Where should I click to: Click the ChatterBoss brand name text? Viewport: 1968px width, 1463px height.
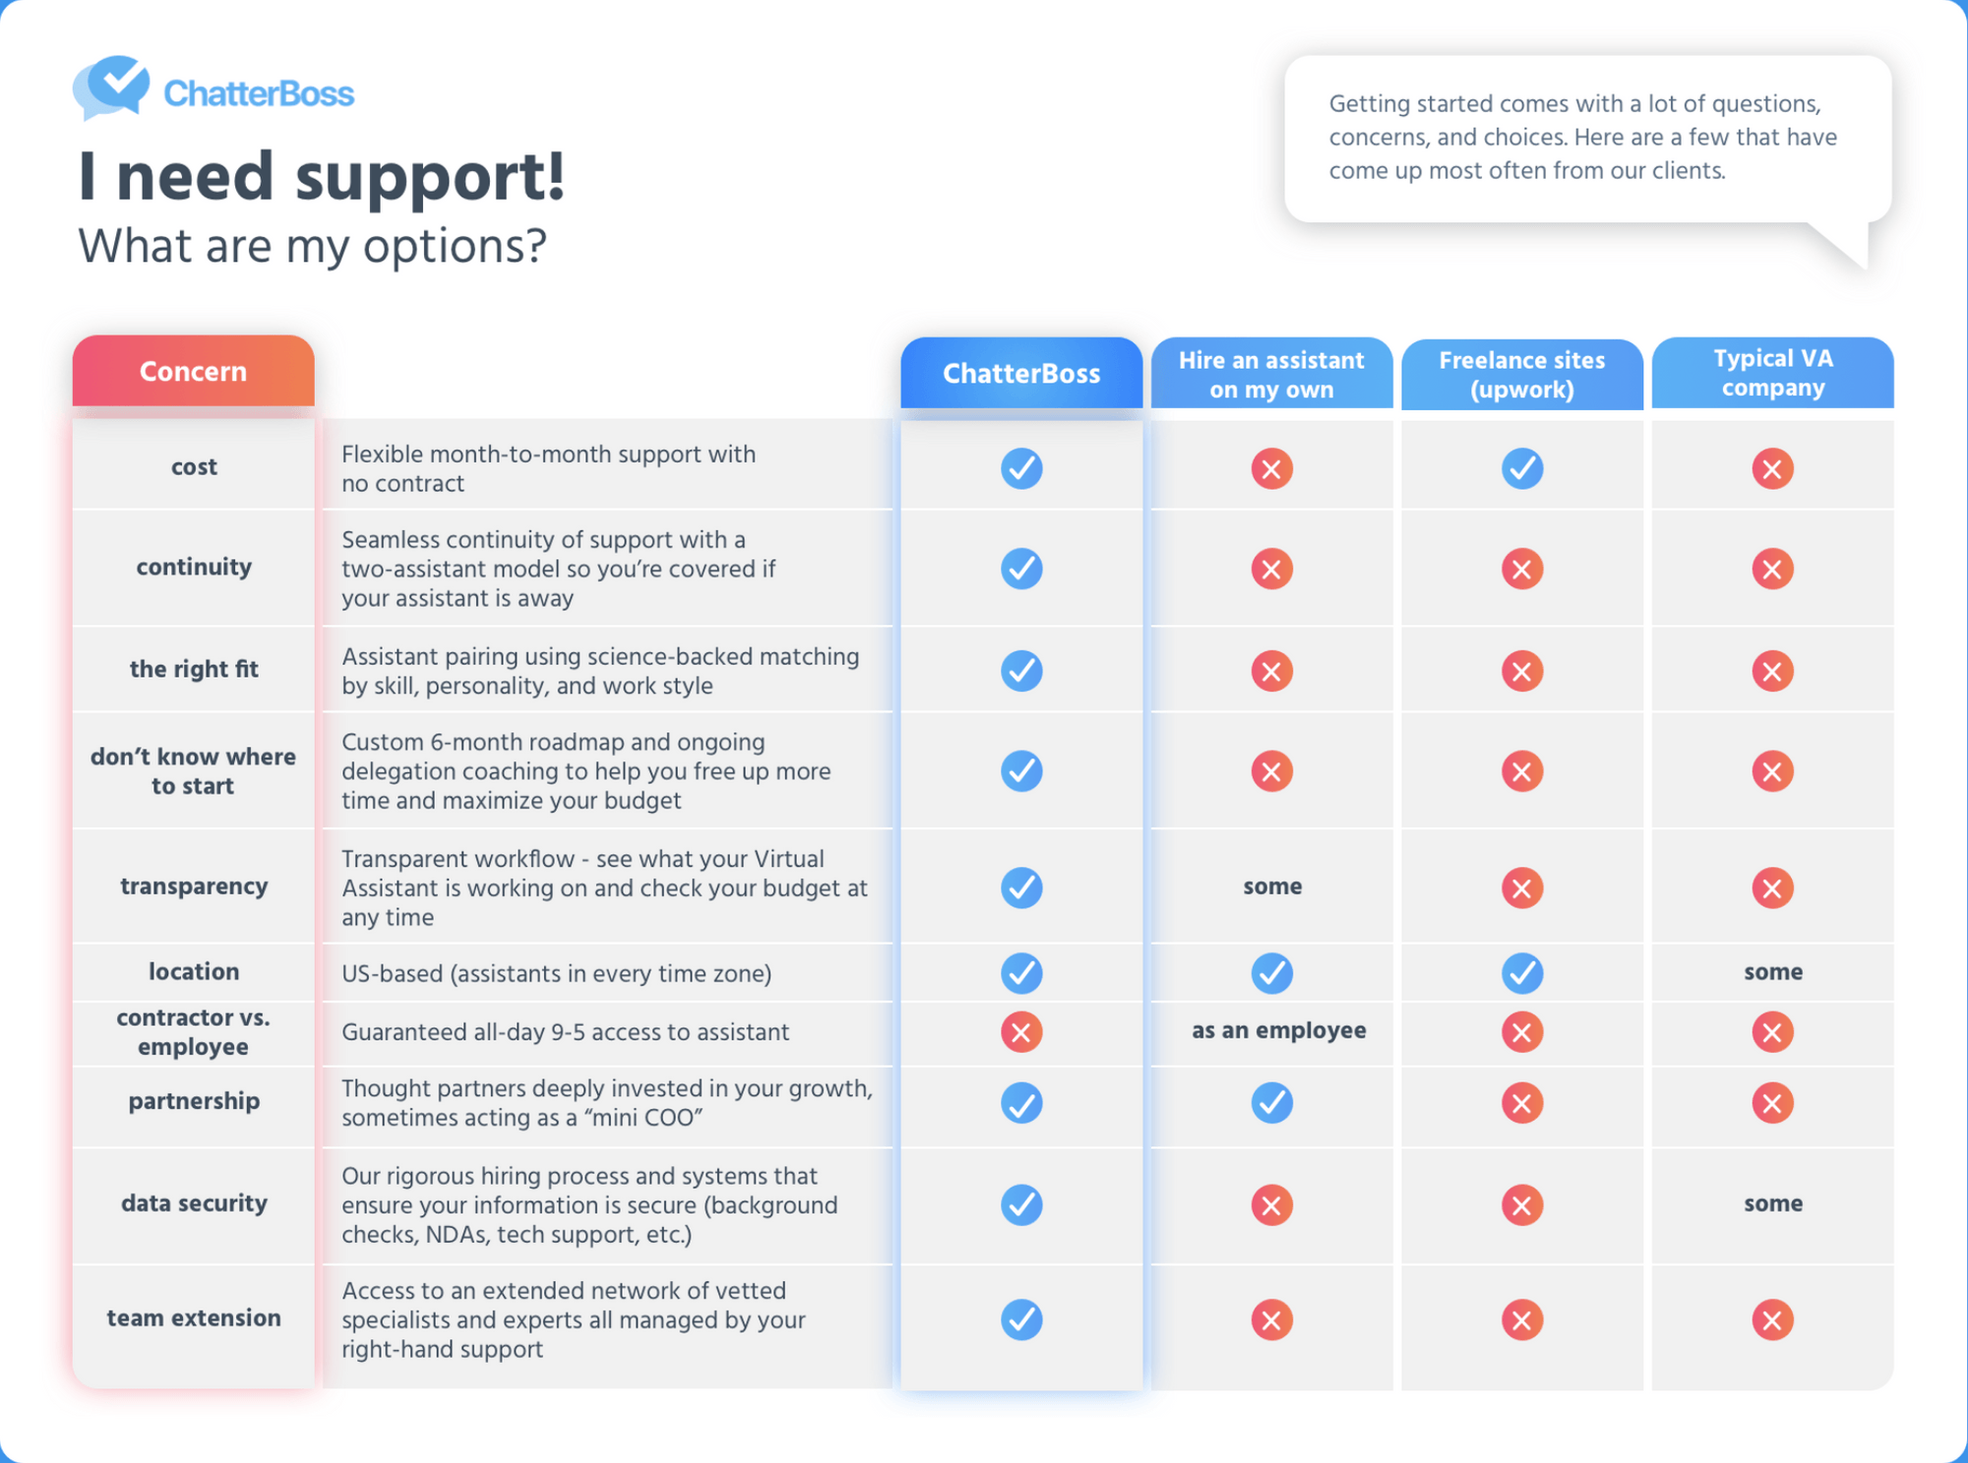click(x=259, y=93)
